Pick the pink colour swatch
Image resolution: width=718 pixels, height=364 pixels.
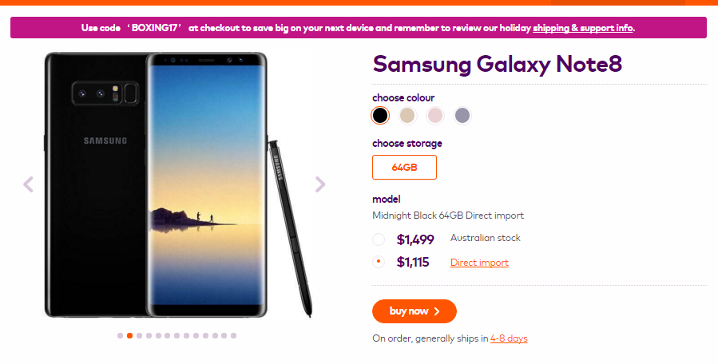(x=435, y=116)
